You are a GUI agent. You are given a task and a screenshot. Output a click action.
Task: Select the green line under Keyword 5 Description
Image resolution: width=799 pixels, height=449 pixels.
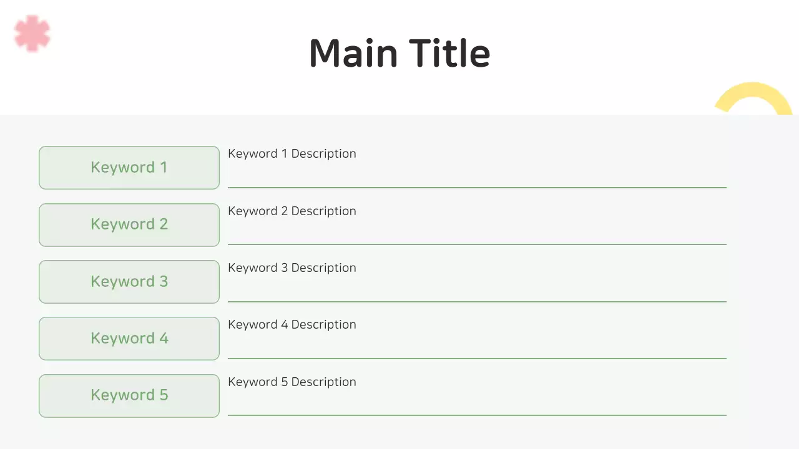[477, 415]
